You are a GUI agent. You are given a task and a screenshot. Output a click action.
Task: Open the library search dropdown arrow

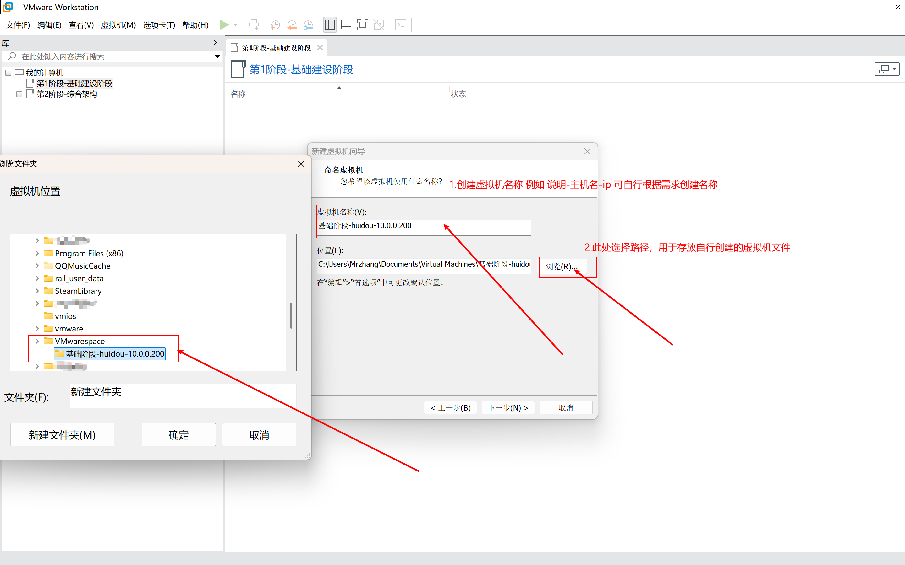tap(217, 56)
